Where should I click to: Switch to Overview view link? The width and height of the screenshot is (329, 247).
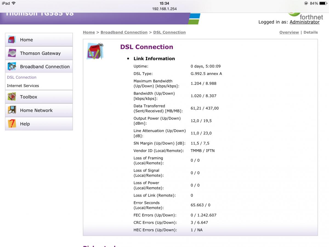click(289, 32)
